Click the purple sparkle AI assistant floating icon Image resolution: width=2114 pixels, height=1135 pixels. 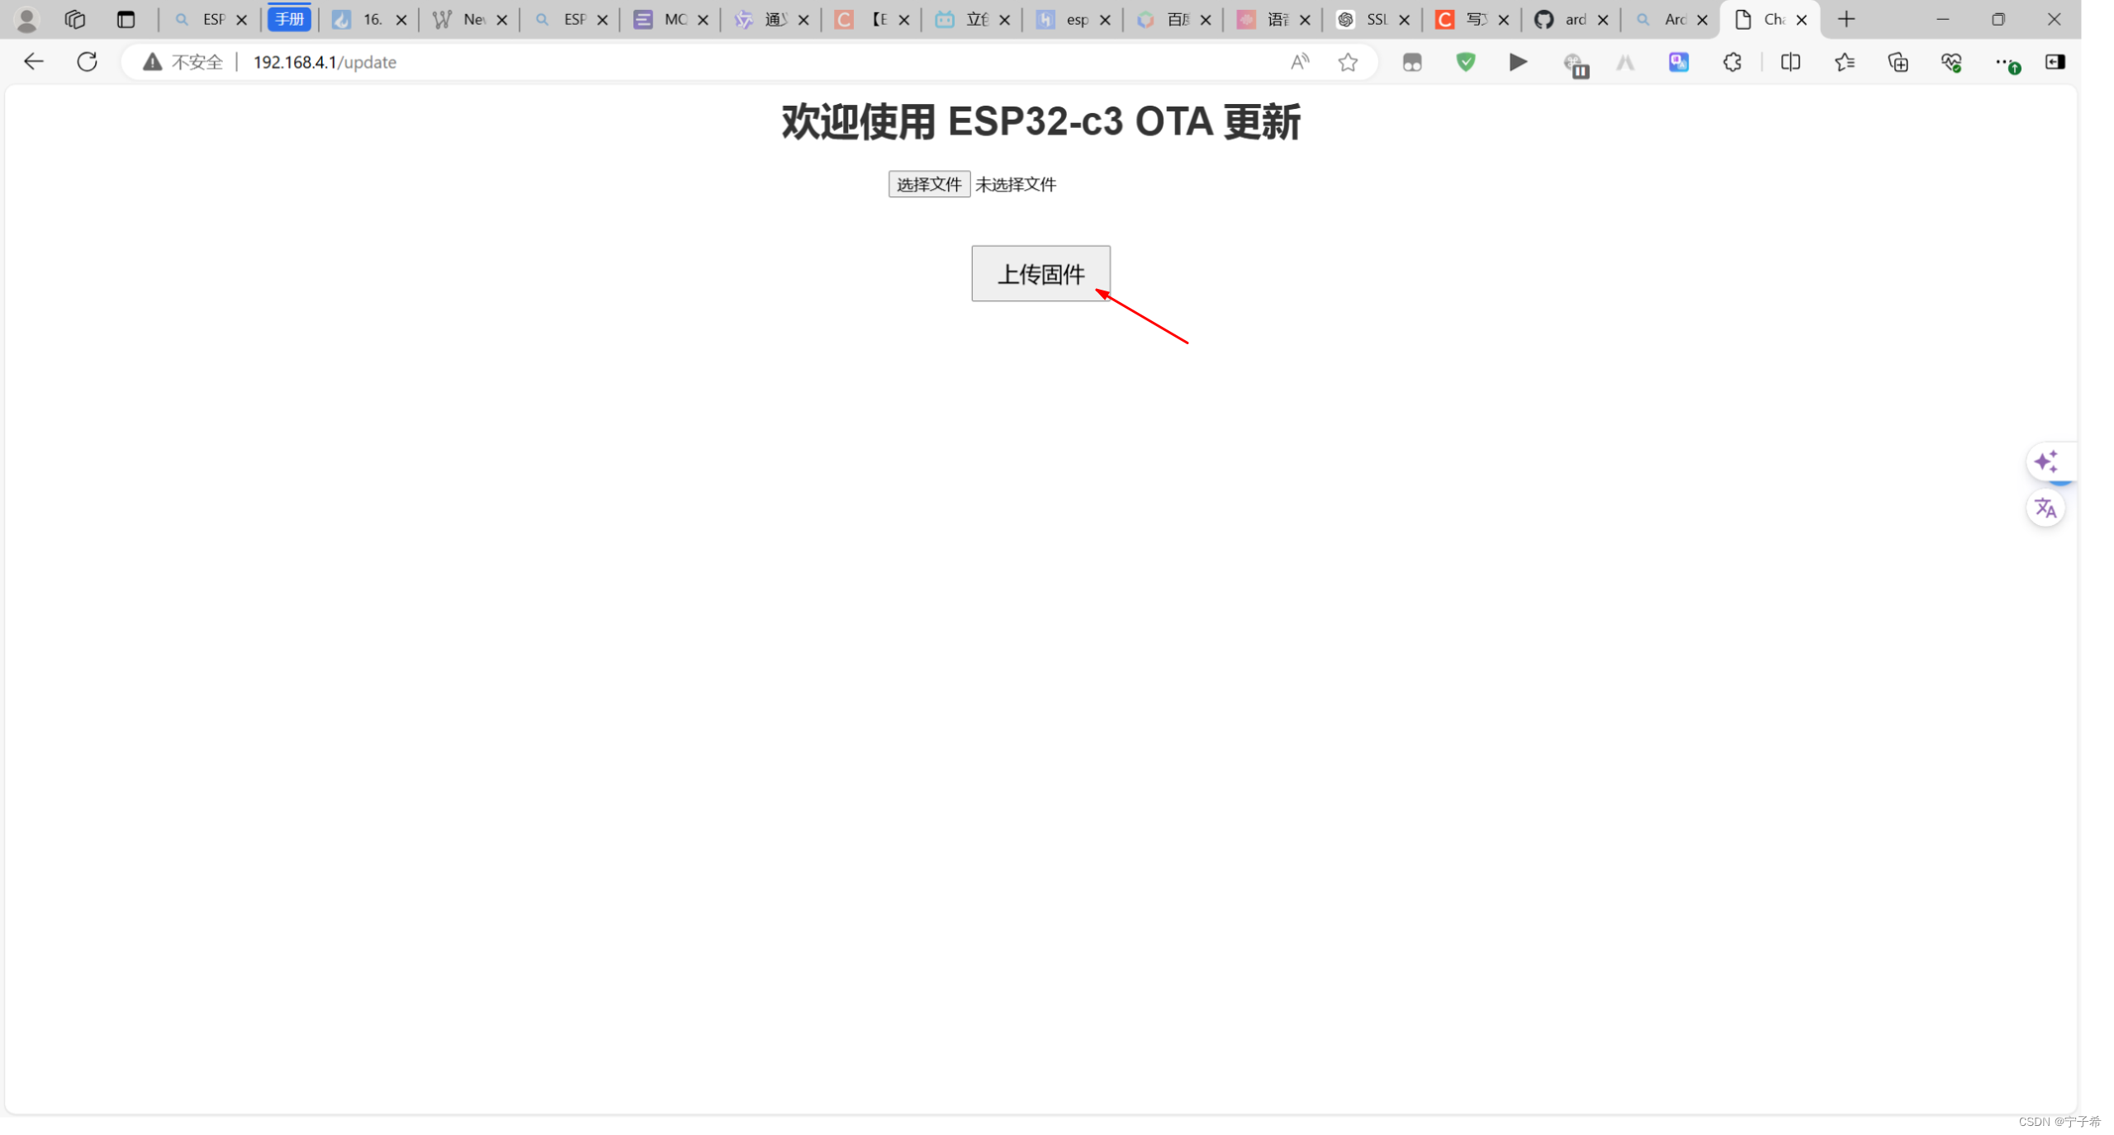[x=2045, y=461]
